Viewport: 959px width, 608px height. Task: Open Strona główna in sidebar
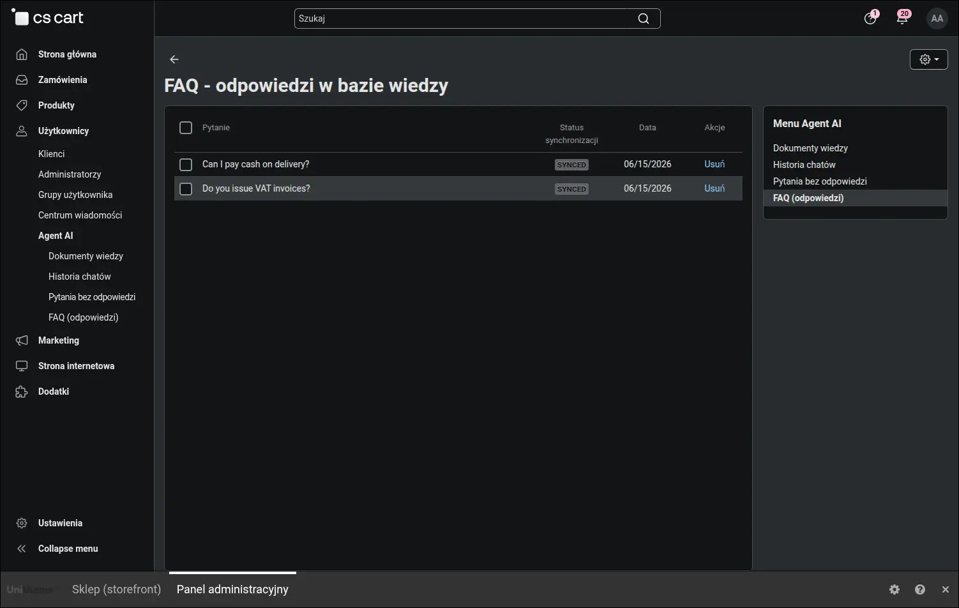(67, 54)
